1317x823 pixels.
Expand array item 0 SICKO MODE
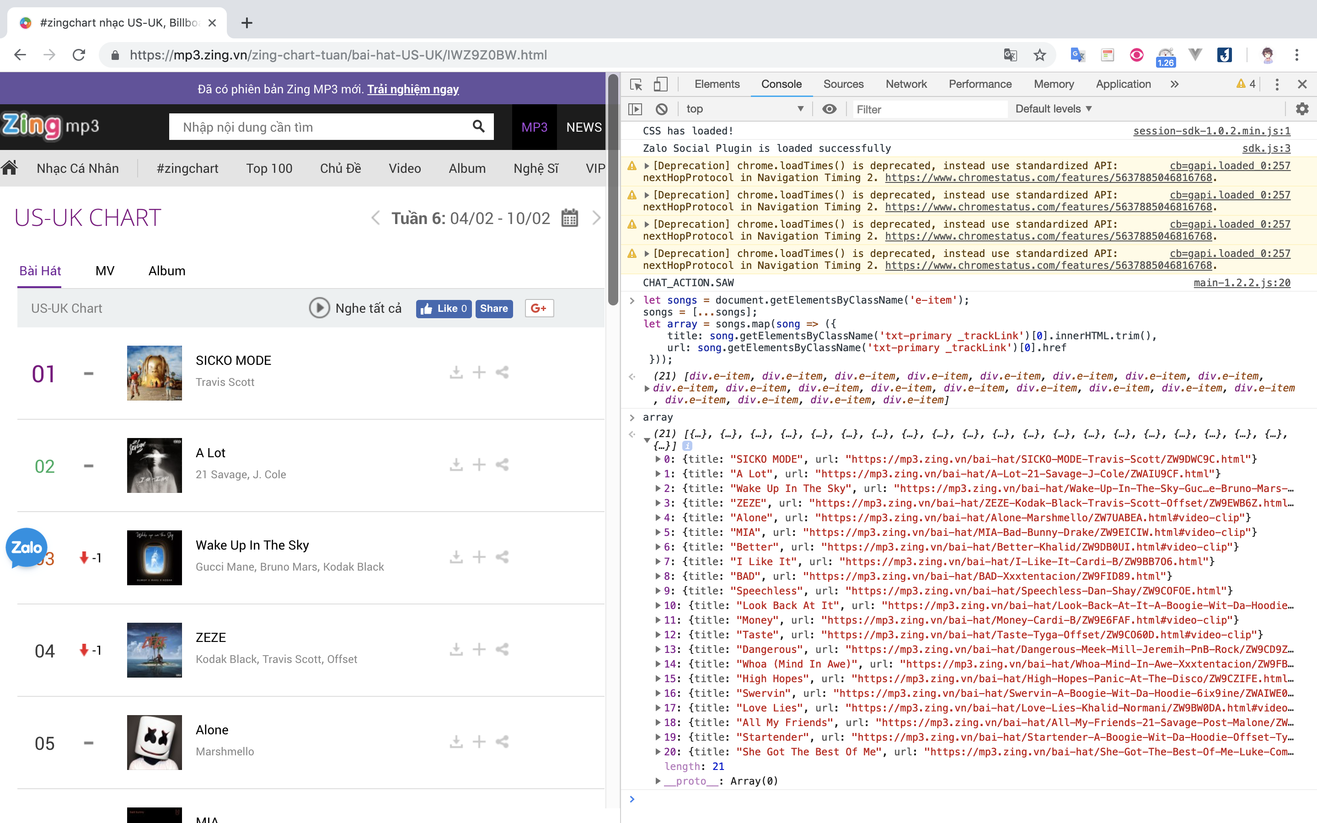pyautogui.click(x=658, y=460)
